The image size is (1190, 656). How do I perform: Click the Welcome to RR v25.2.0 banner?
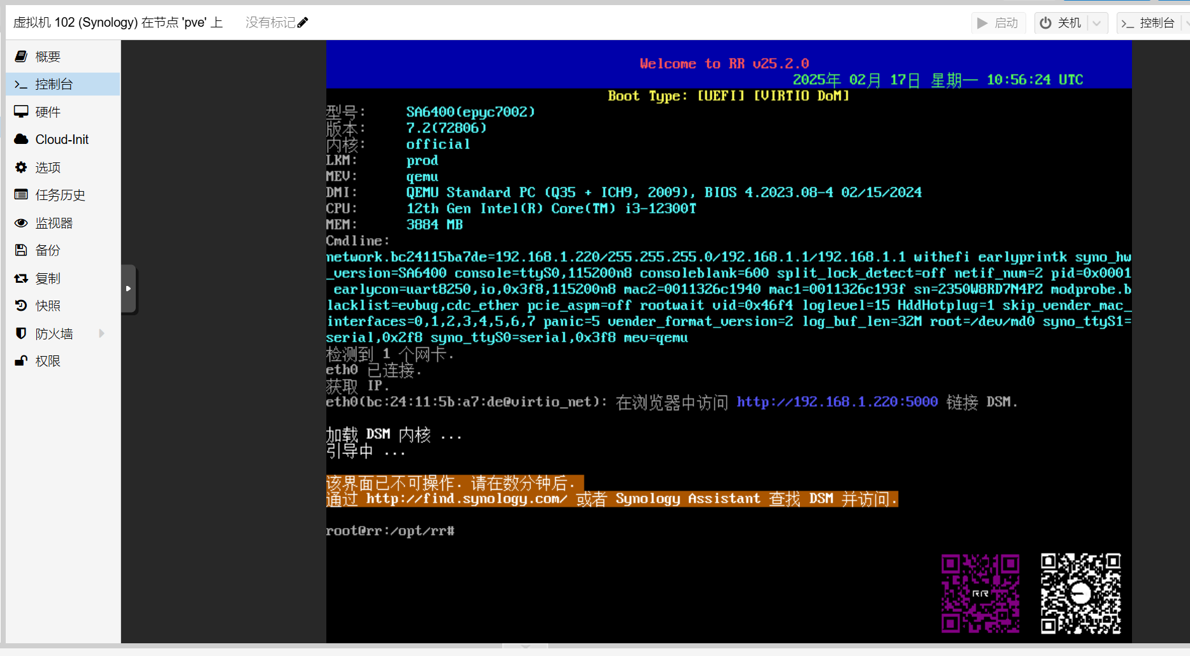[724, 64]
